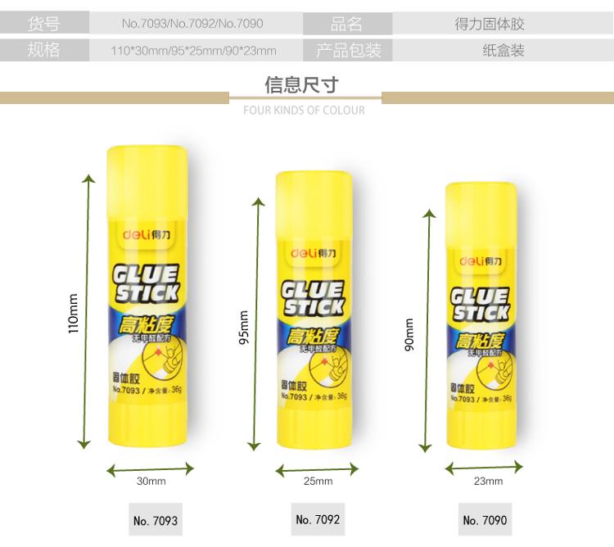Image resolution: width=614 pixels, height=547 pixels.
Task: Select the smallest 90mm glue stick image
Action: click(481, 315)
